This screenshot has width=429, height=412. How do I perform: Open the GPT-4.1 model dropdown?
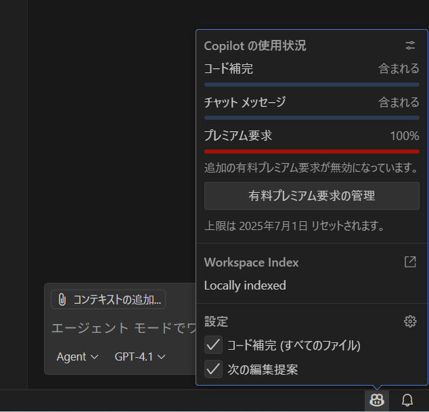point(140,357)
